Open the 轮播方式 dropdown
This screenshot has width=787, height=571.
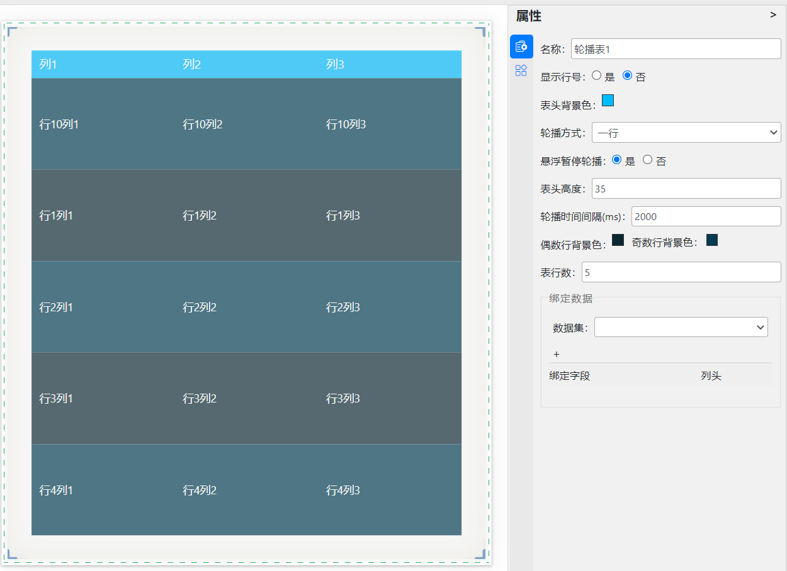click(686, 133)
